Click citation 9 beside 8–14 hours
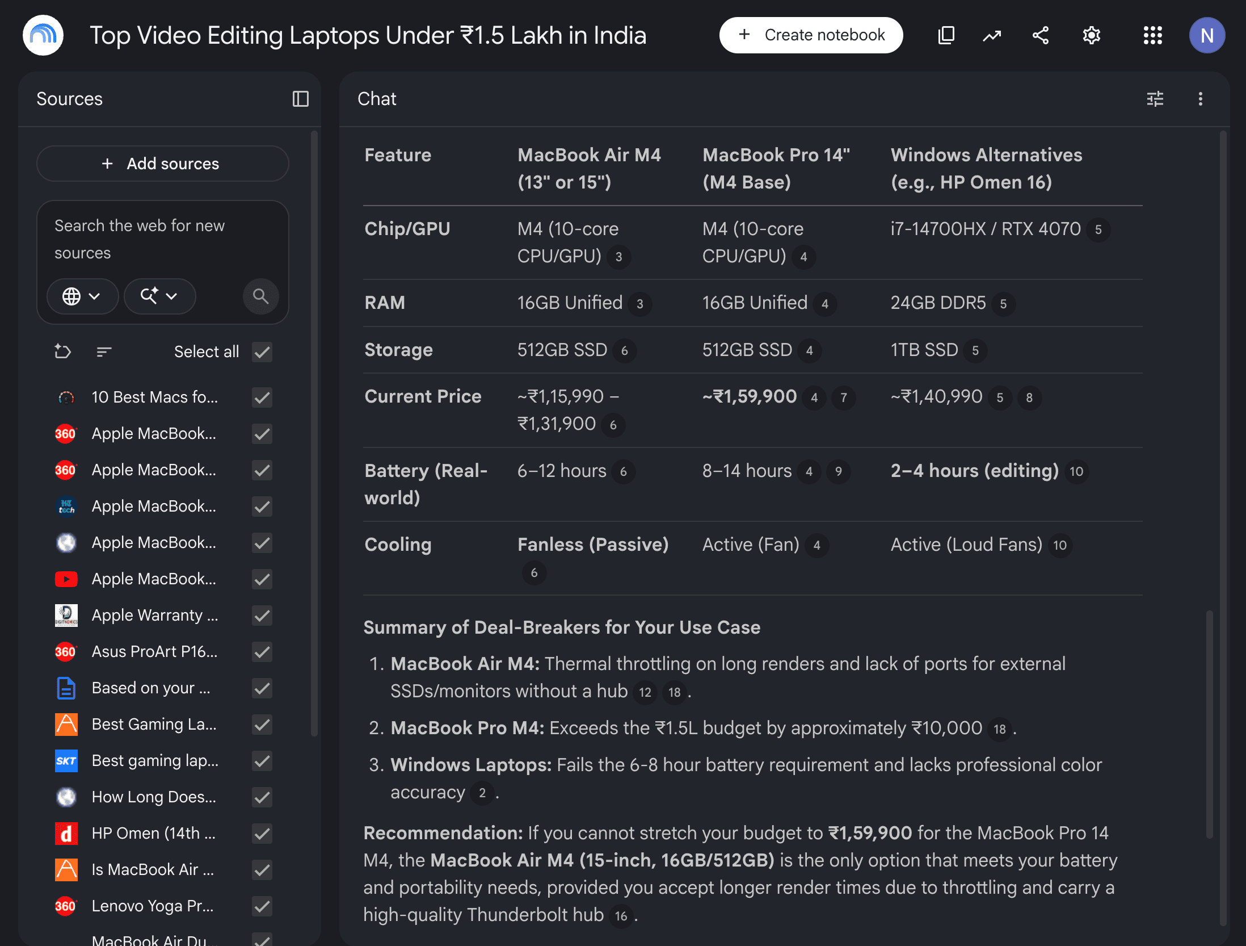The width and height of the screenshot is (1246, 946). coord(839,471)
